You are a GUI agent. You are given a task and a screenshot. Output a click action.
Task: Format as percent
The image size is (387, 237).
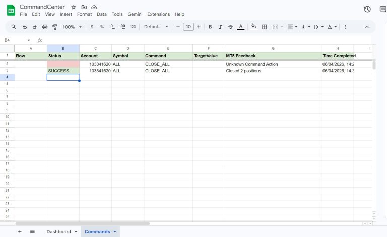pyautogui.click(x=102, y=27)
